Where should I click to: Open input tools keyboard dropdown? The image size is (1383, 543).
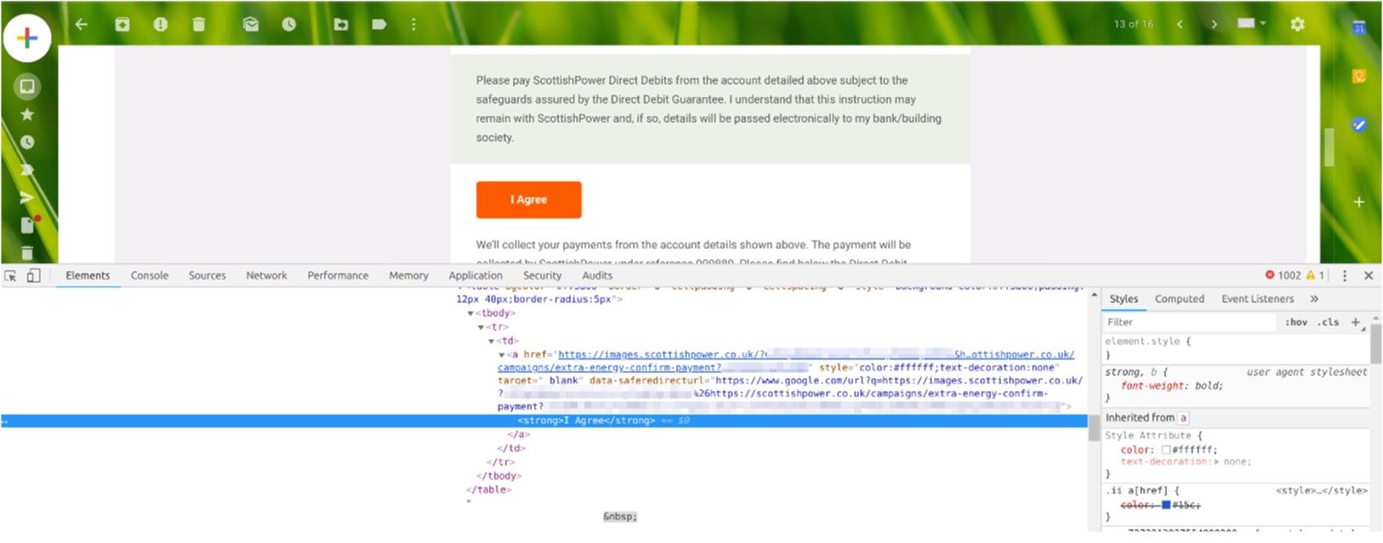coord(1252,24)
